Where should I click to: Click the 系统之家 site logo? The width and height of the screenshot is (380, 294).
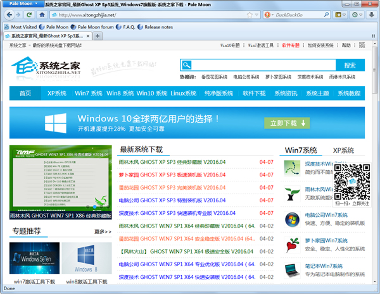pos(46,66)
